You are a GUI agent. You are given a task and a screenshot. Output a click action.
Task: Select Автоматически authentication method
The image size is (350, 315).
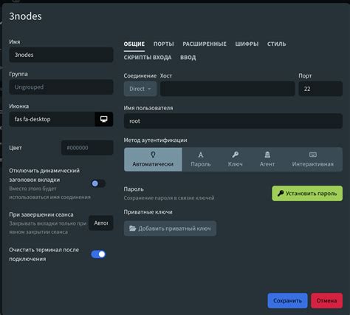pos(153,160)
